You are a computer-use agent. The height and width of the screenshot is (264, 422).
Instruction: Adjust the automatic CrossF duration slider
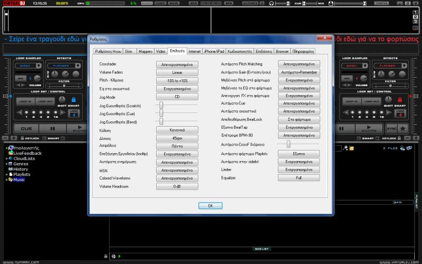tap(288, 144)
